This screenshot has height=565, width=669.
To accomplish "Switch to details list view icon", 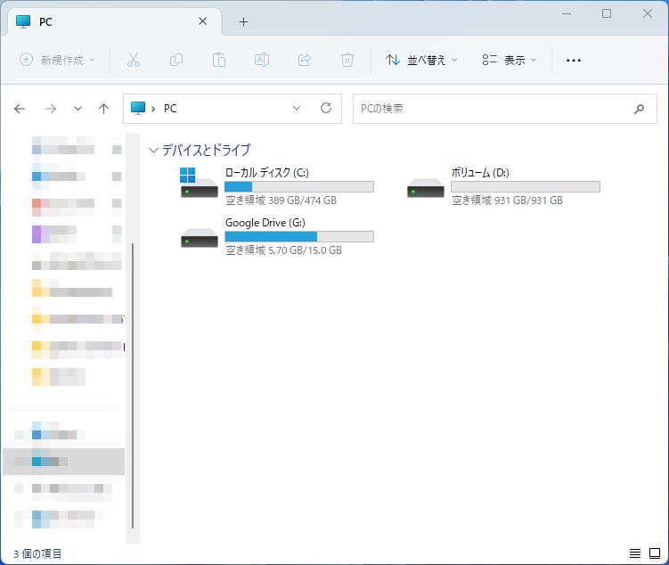I will point(635,553).
